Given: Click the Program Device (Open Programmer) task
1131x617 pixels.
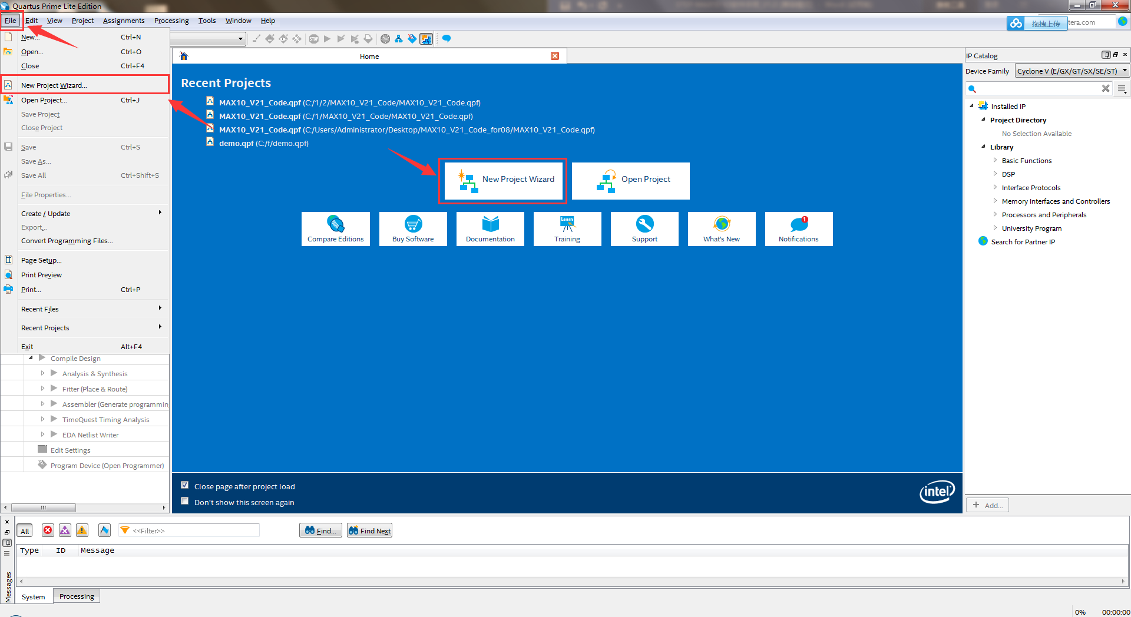Looking at the screenshot, I should 107,466.
